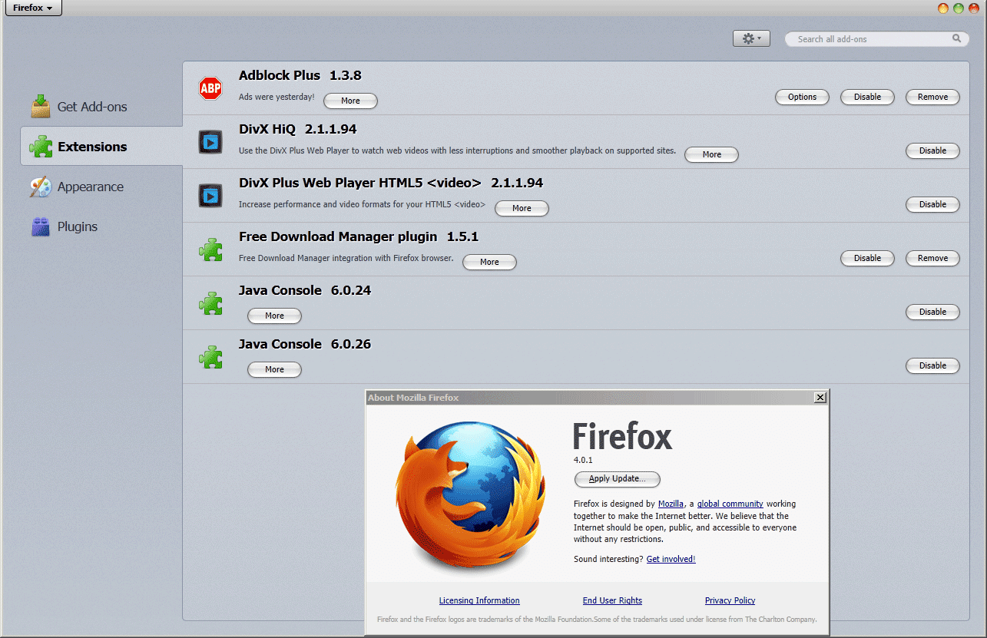Click the orange minimize window button
Viewport: 987px width, 638px height.
(943, 8)
